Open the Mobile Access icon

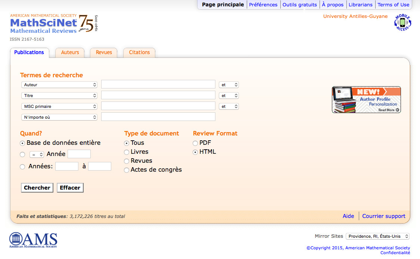point(402,23)
